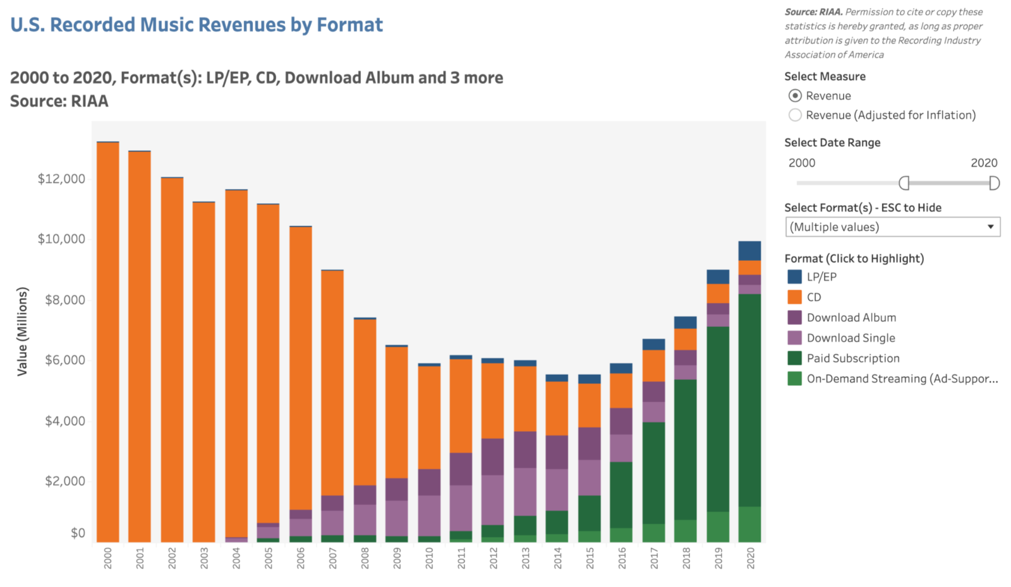Click the 2015 year axis label

[590, 559]
